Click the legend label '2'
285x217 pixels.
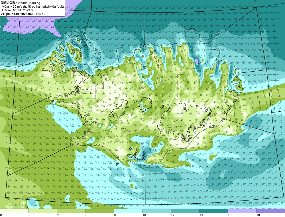click(29, 215)
